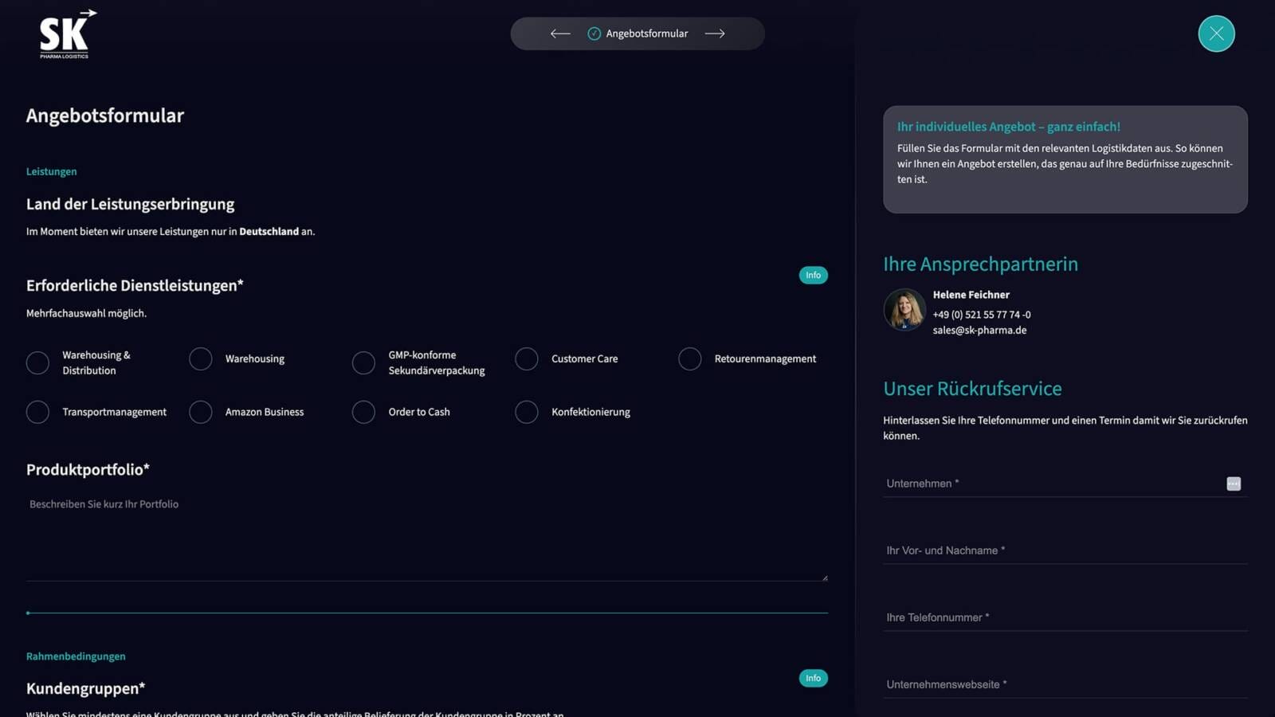
Task: Open Info badge next to Kundengruppen
Action: (813, 678)
